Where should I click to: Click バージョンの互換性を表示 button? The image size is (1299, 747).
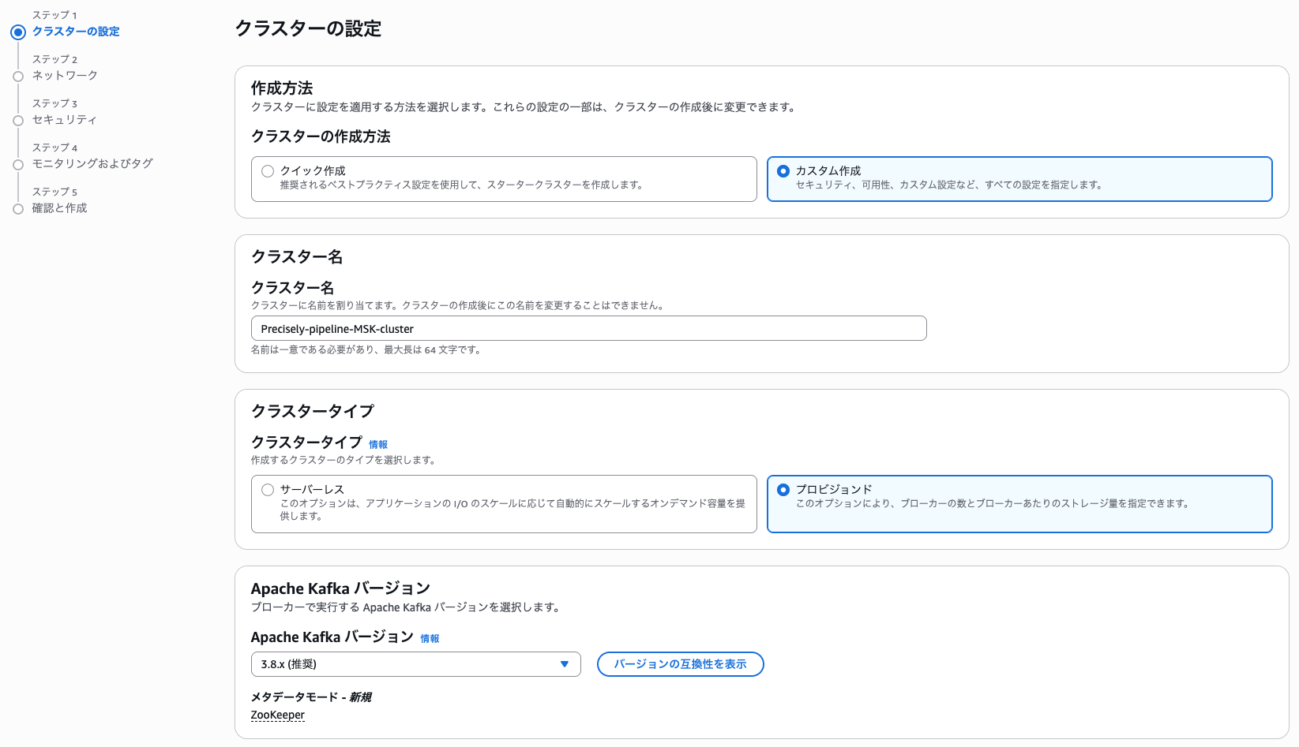pyautogui.click(x=680, y=664)
